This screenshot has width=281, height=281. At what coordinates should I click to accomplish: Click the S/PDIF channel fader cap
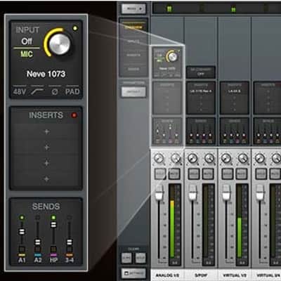click(x=192, y=192)
